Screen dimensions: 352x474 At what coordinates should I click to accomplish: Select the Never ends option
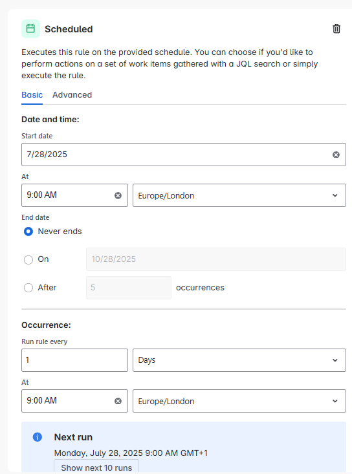(28, 232)
